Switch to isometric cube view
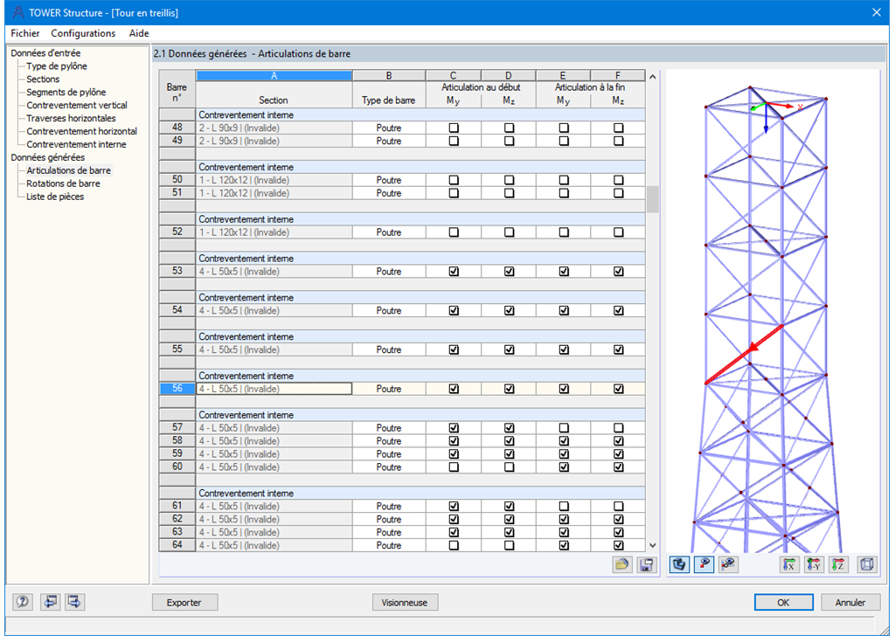The height and width of the screenshot is (636, 895). pos(867,564)
